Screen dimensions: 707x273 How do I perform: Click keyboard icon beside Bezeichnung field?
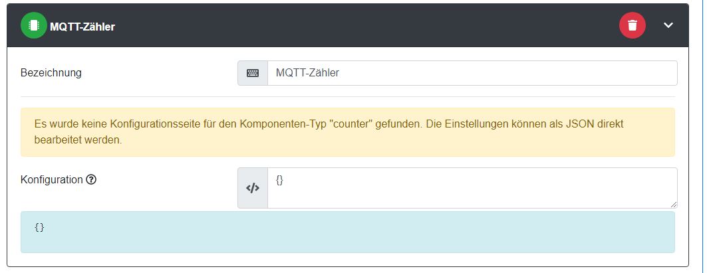click(253, 73)
